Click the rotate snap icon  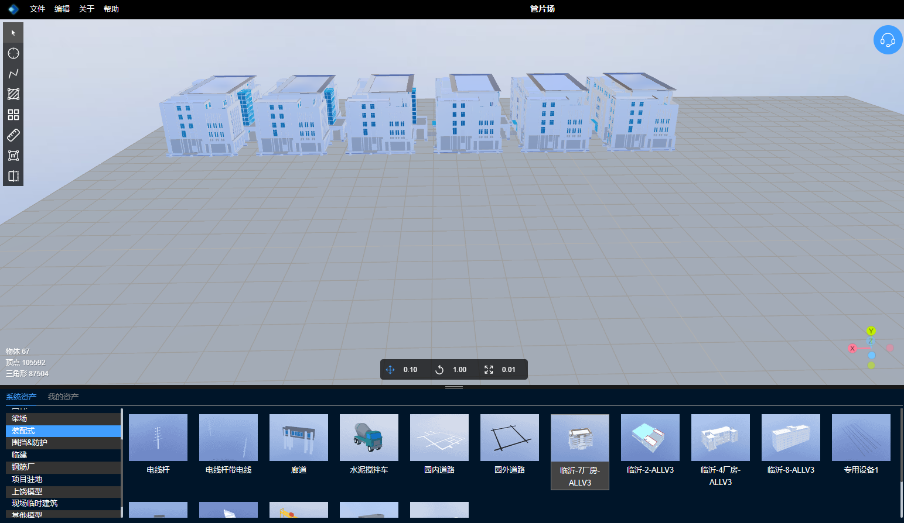point(439,370)
